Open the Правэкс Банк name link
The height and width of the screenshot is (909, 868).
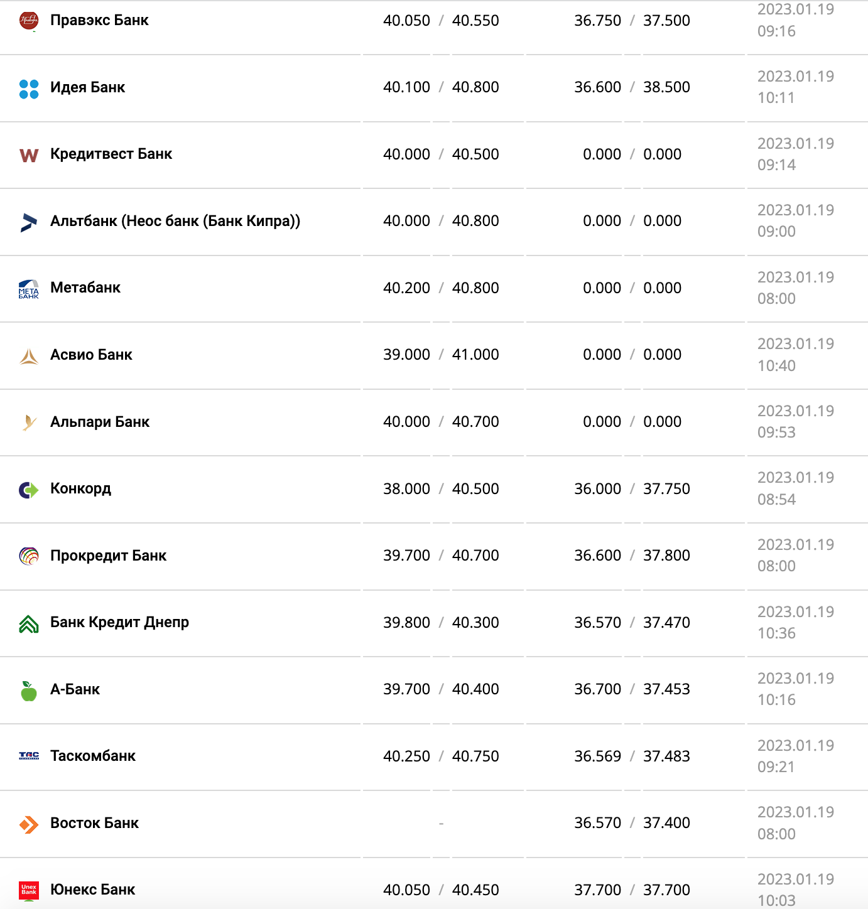[99, 20]
